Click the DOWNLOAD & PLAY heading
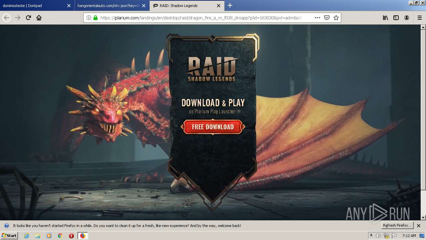Screen dimensions: 426x240 (x=213, y=103)
